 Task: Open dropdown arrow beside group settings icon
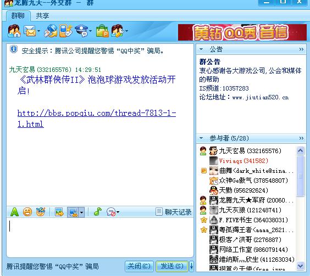pyautogui.click(x=126, y=31)
